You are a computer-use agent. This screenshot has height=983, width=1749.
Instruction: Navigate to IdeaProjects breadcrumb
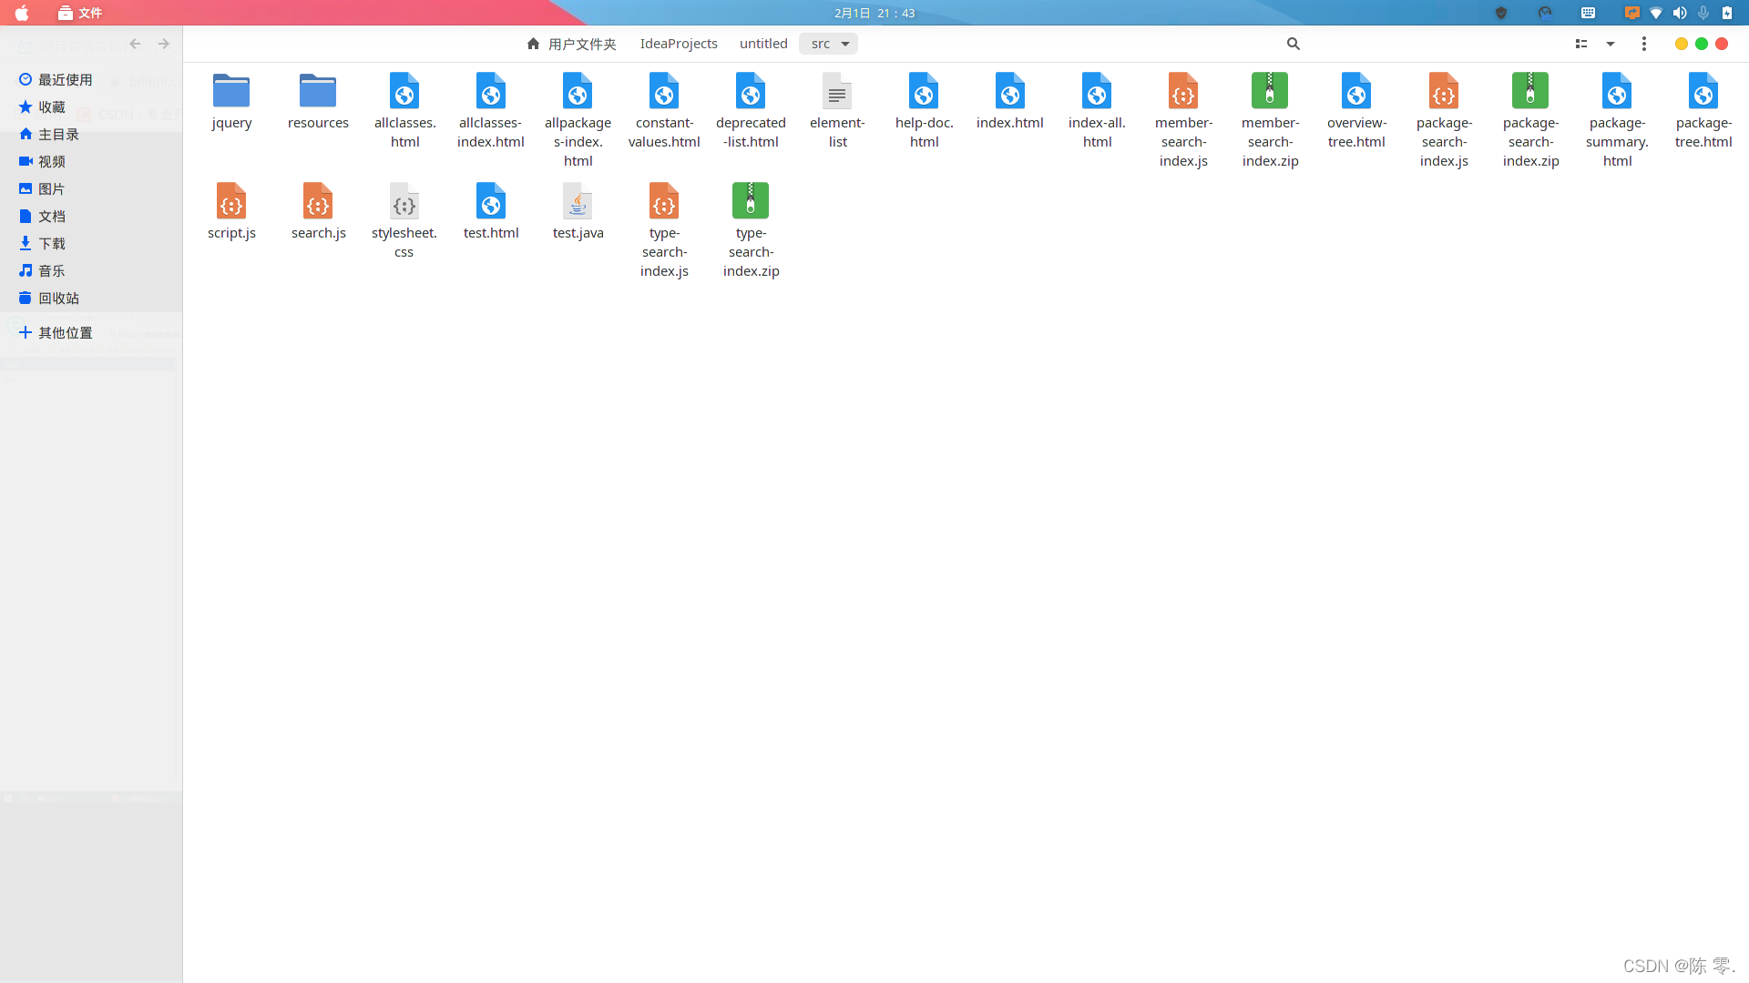pos(679,44)
